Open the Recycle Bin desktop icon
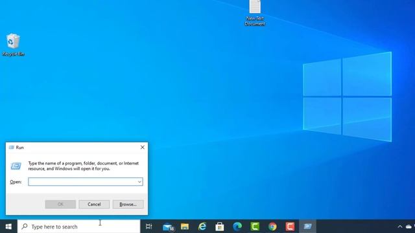Viewport: 415px width, 233px height. point(13,45)
